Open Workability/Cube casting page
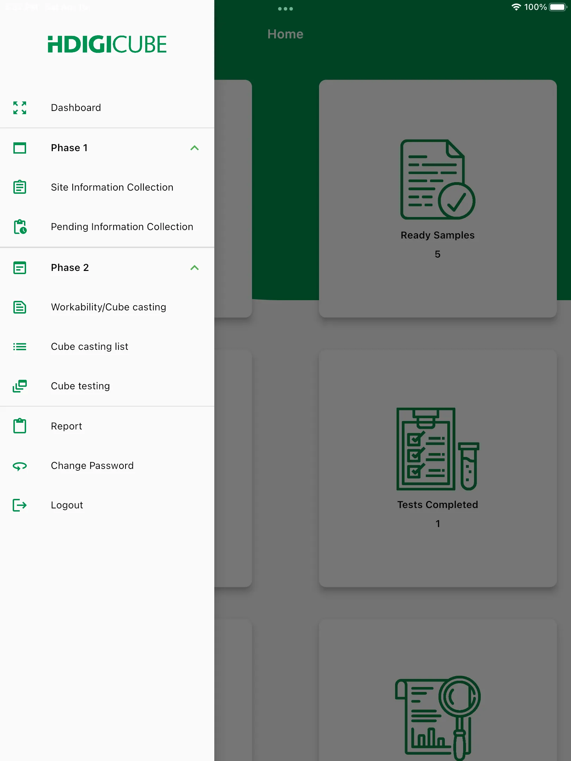 tap(107, 307)
